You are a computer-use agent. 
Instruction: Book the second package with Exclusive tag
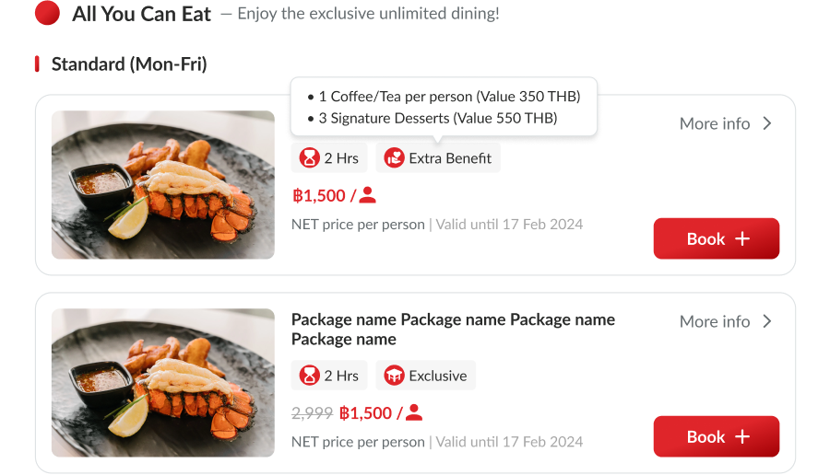click(x=716, y=437)
